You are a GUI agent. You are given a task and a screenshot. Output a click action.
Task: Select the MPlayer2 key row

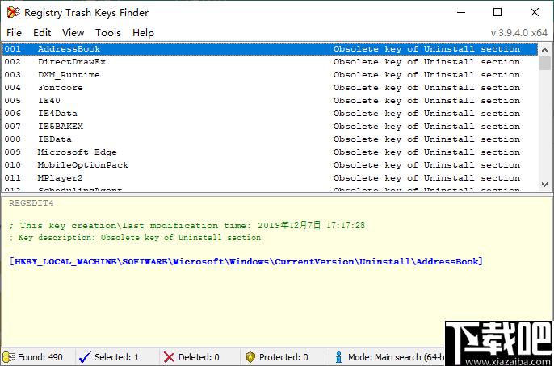60,178
